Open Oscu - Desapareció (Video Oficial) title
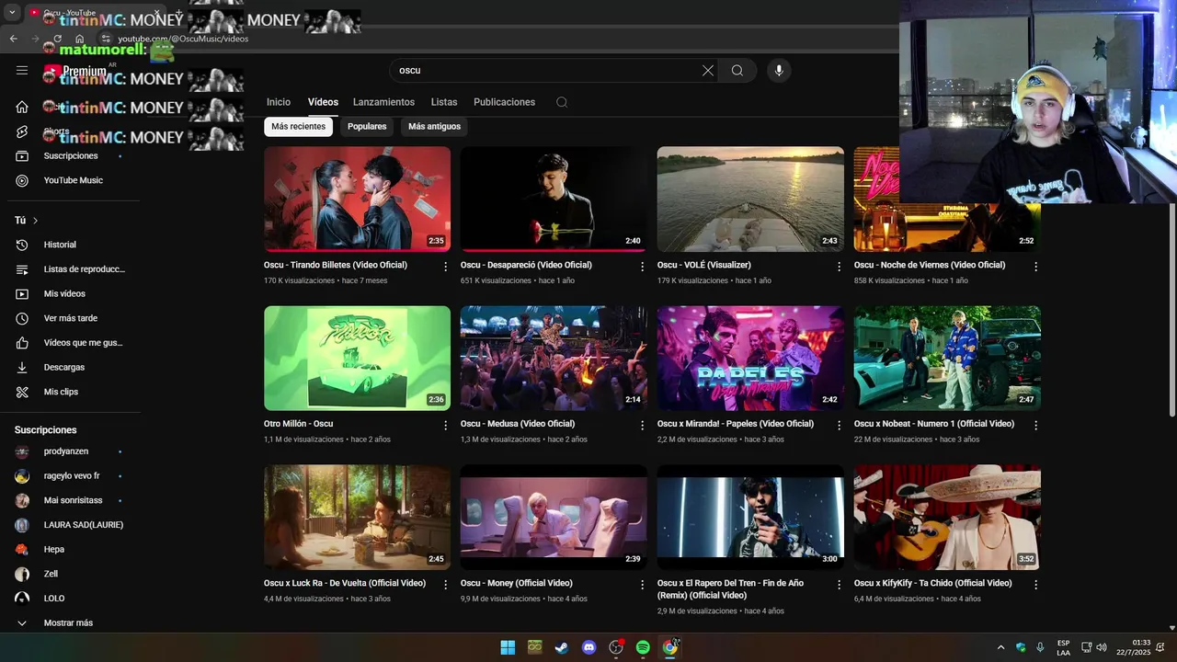 [526, 265]
